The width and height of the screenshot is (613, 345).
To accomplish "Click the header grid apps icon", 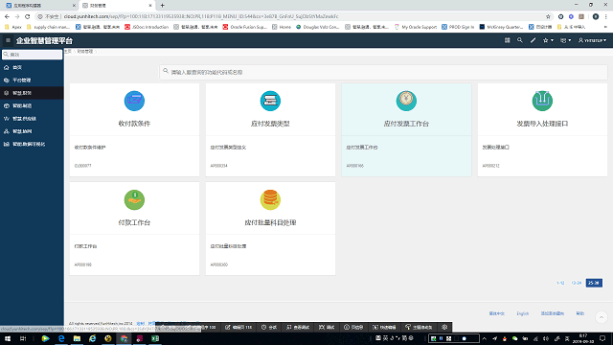I will [507, 40].
